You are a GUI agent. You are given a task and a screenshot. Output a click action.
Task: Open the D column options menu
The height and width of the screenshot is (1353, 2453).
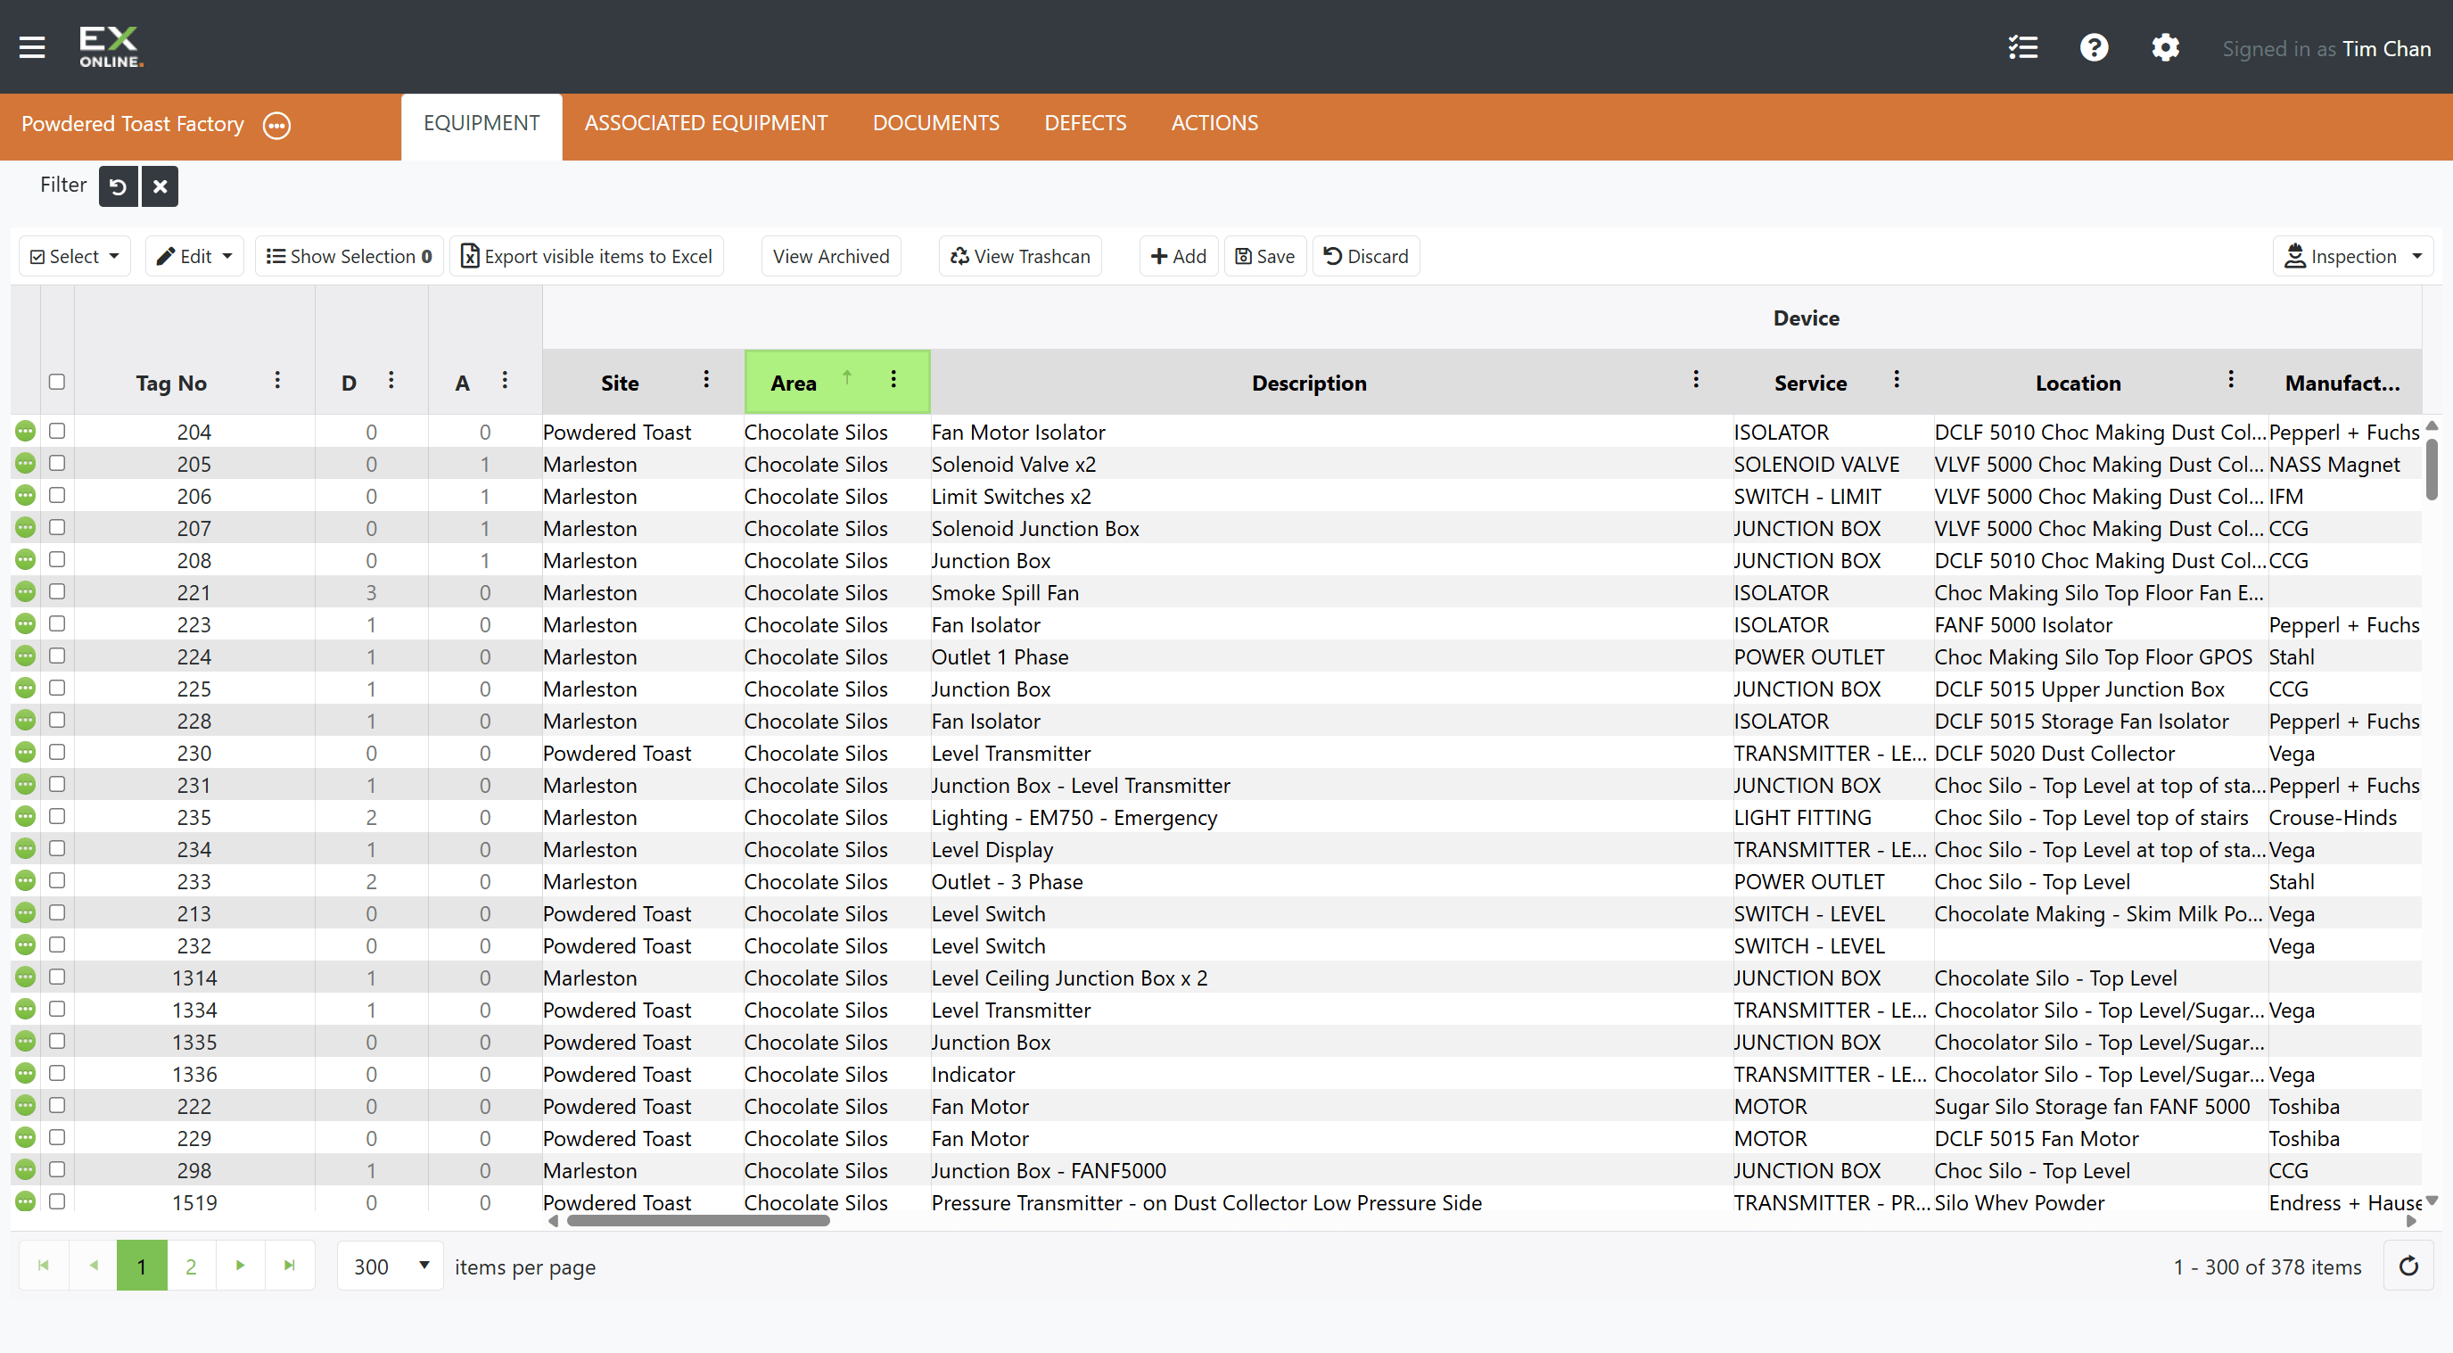[391, 381]
